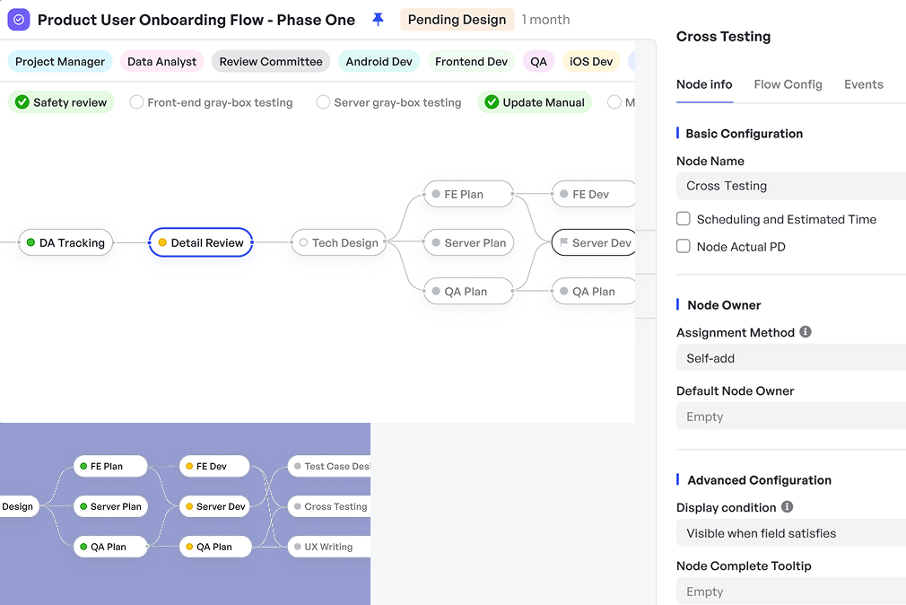
Task: Click green check on Update Manual
Action: tap(492, 102)
